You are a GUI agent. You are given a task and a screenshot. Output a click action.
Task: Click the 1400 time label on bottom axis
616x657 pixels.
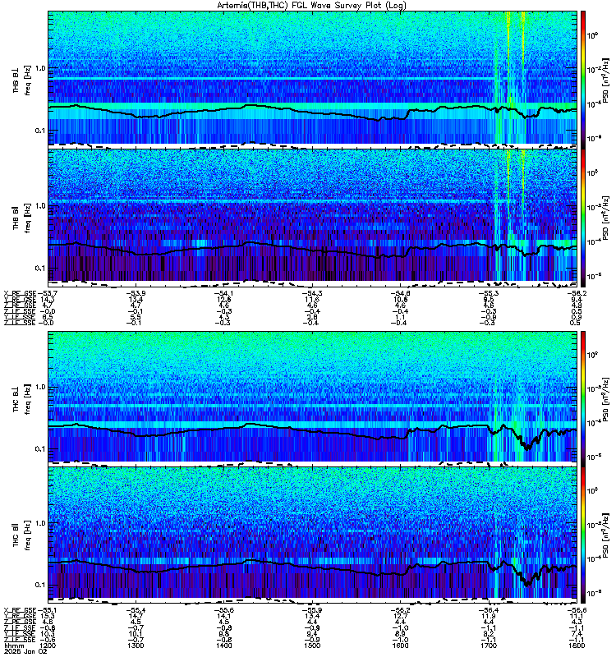coord(223,646)
